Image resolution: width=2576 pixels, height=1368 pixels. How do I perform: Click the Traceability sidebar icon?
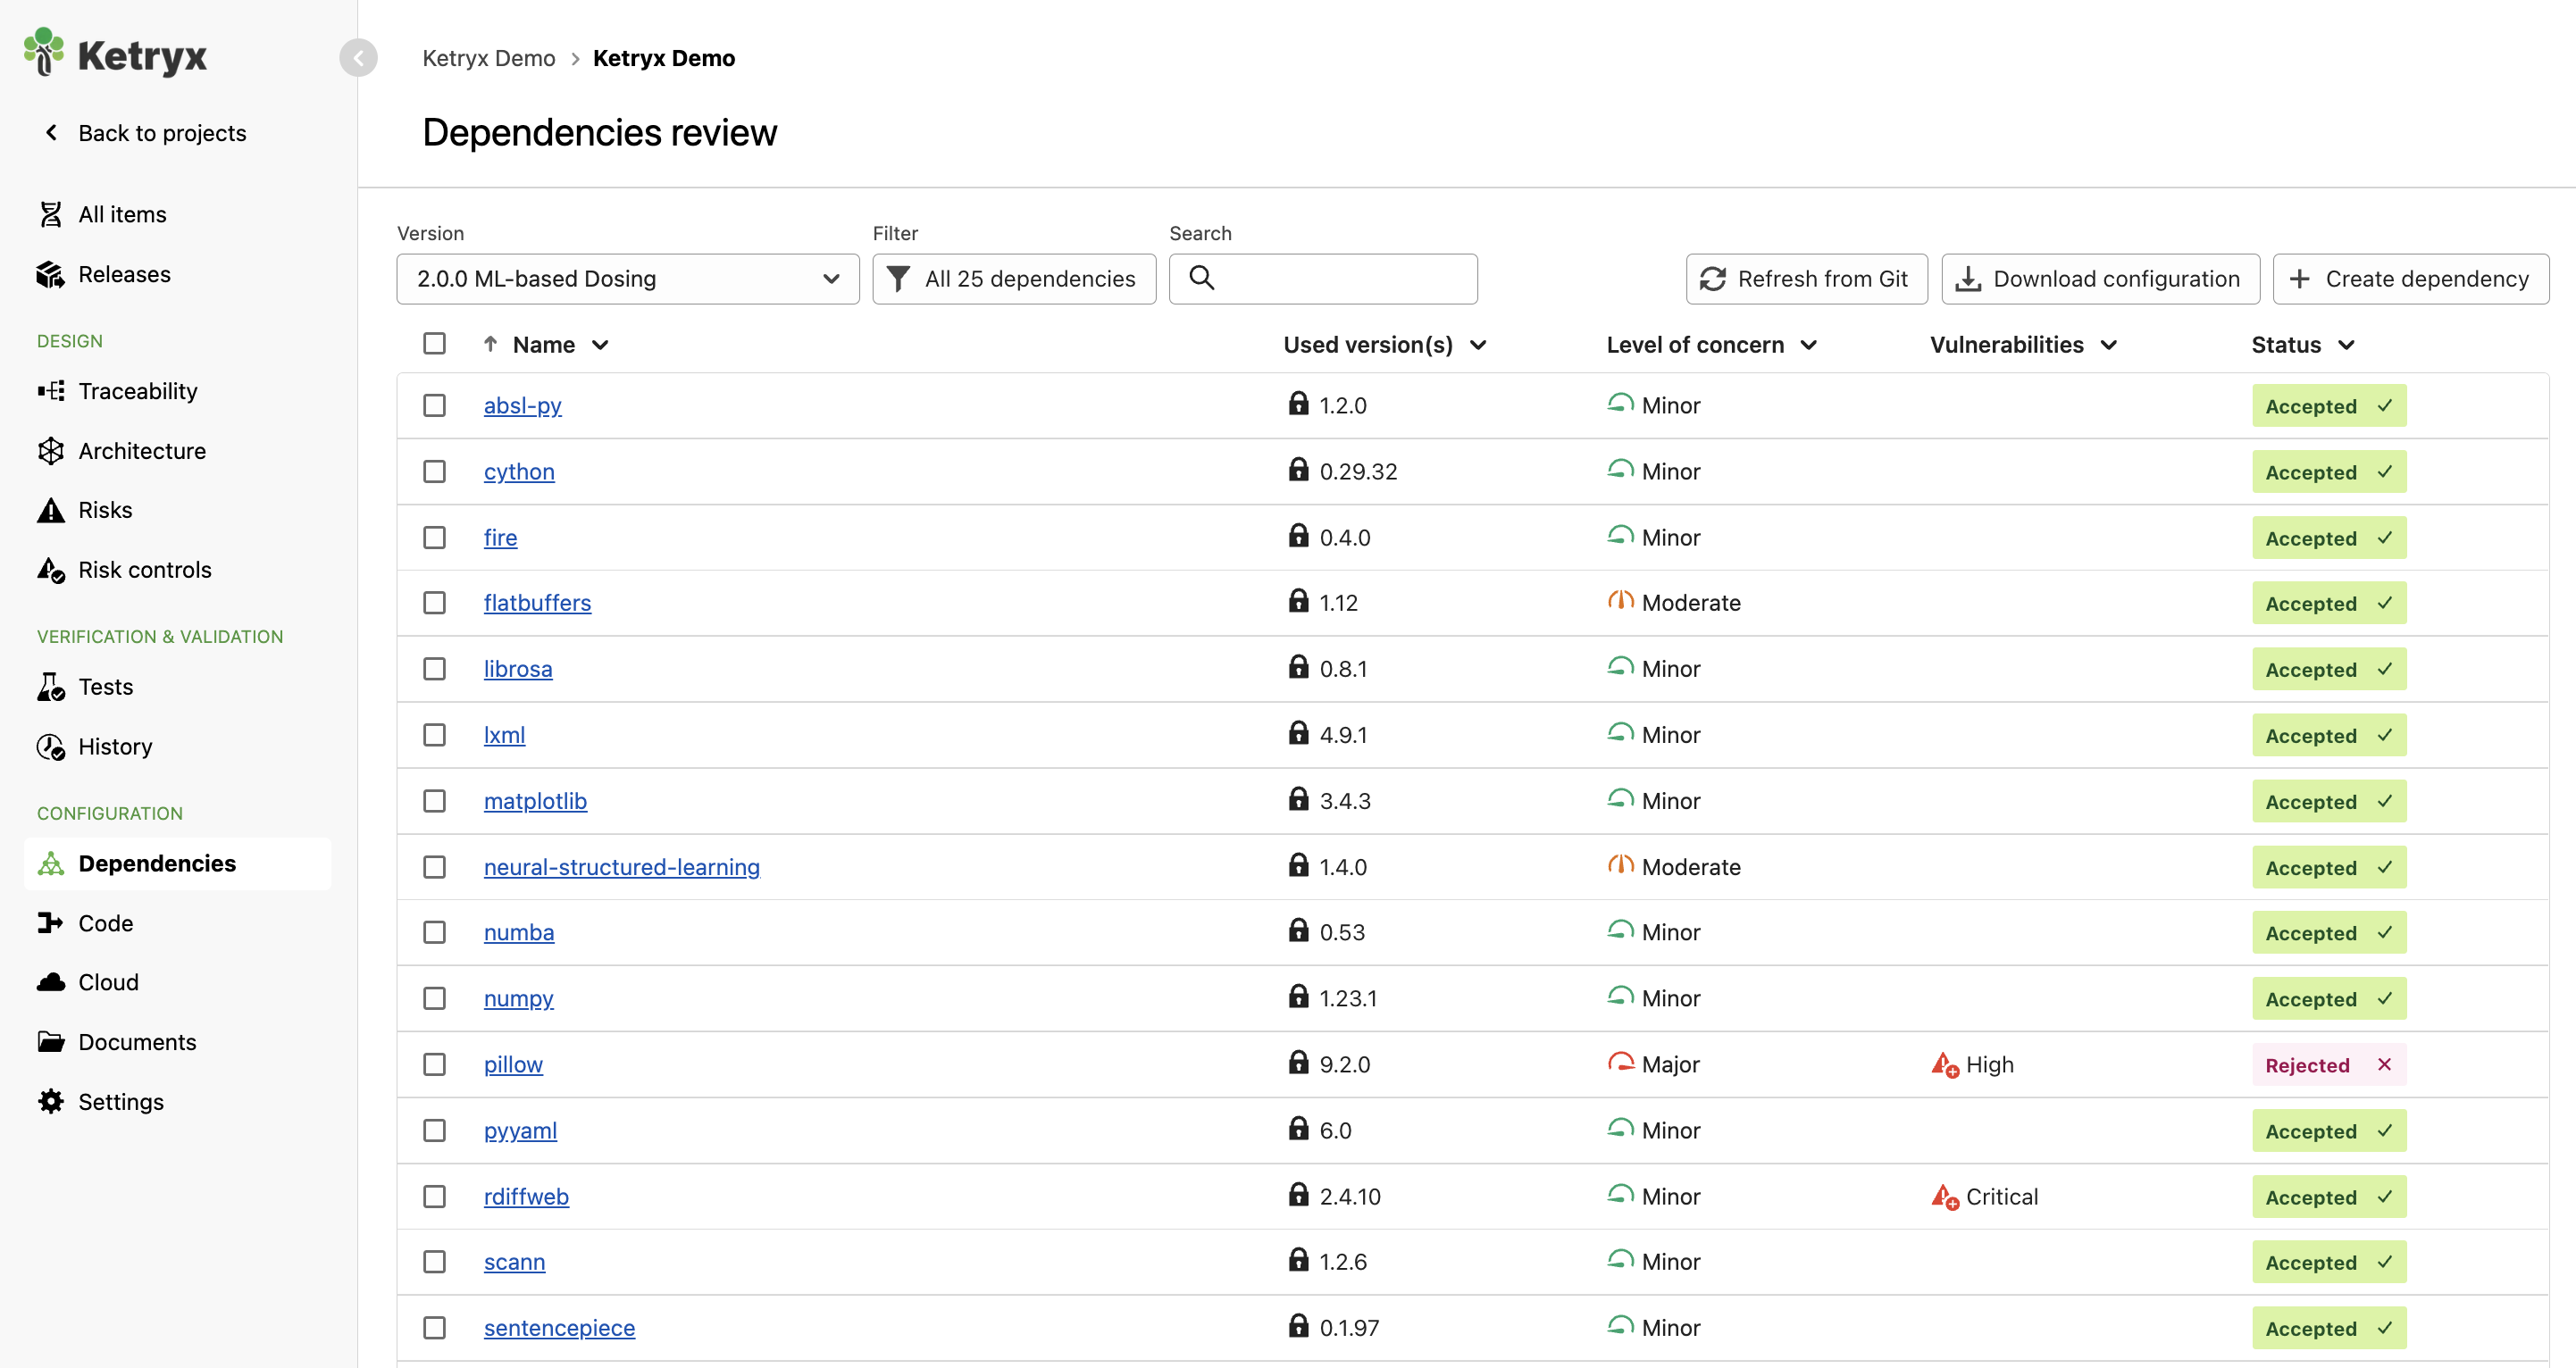coord(51,391)
